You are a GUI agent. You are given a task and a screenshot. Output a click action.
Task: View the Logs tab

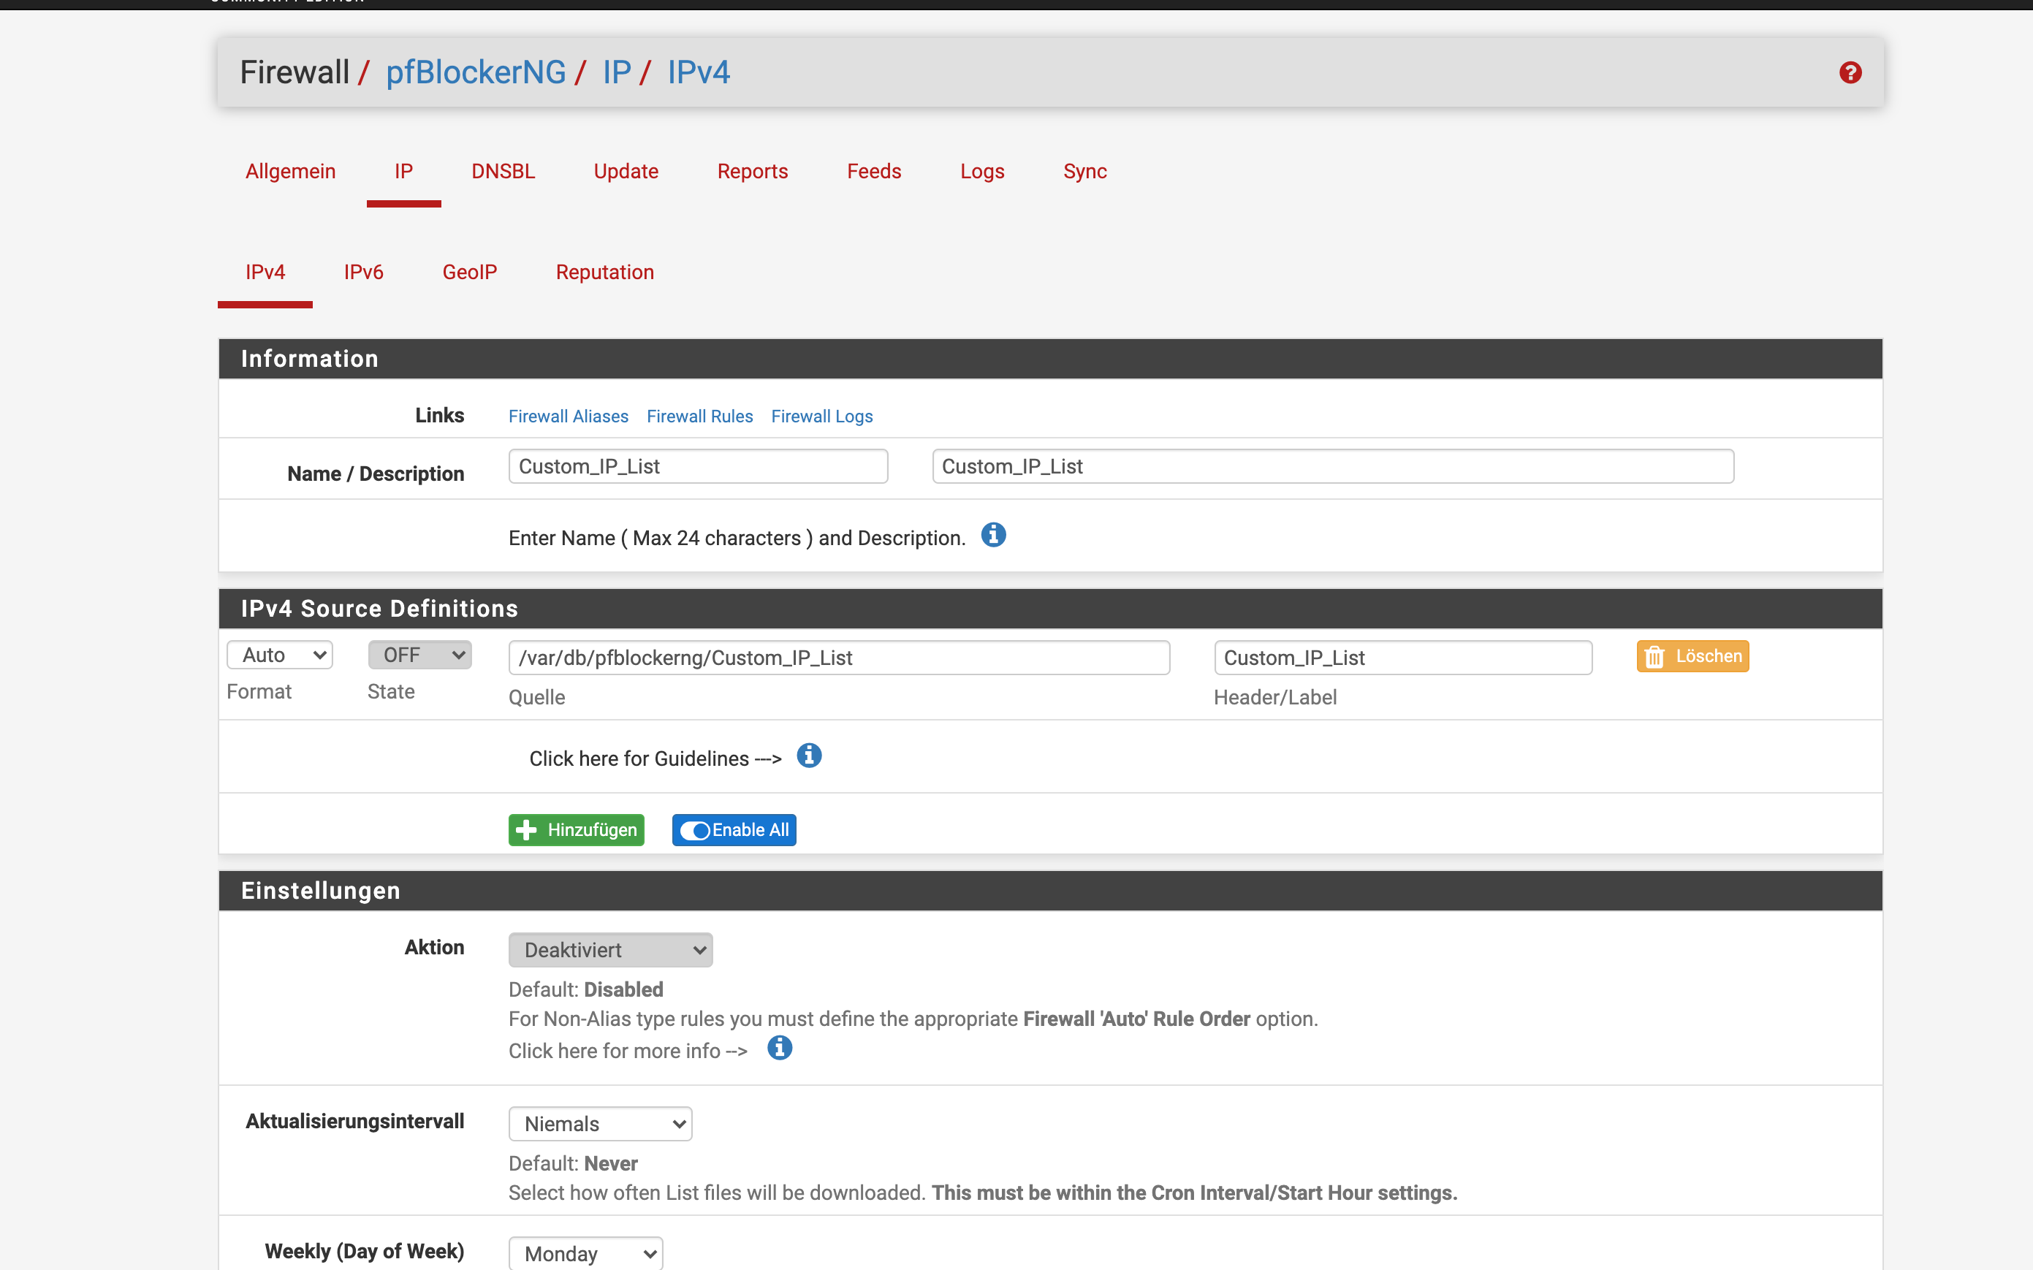coord(982,171)
